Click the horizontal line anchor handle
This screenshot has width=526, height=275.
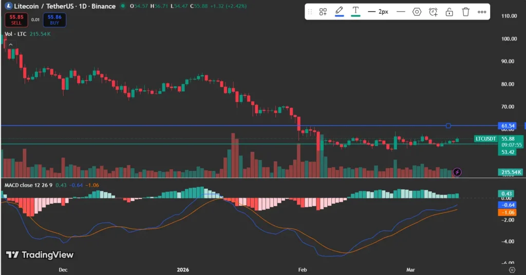pyautogui.click(x=448, y=126)
